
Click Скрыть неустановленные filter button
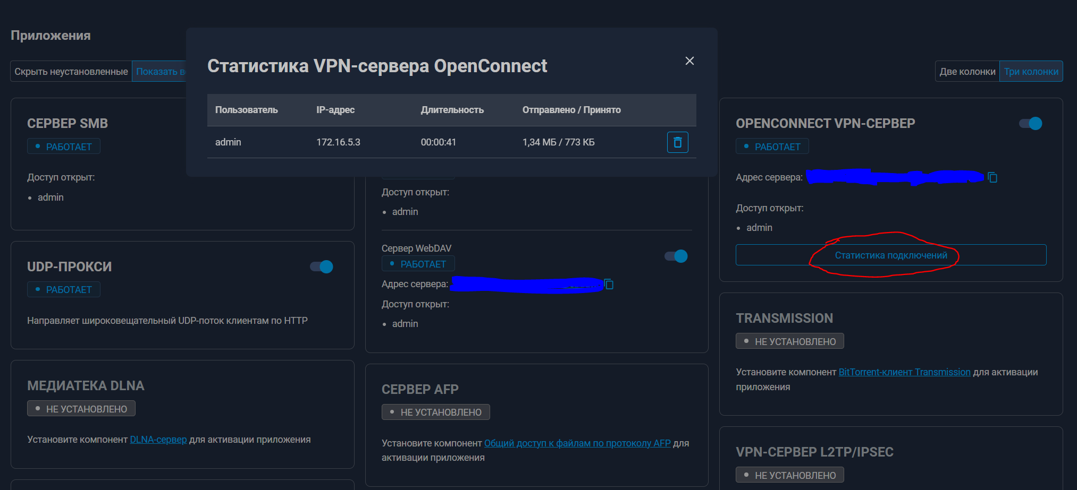pos(71,72)
